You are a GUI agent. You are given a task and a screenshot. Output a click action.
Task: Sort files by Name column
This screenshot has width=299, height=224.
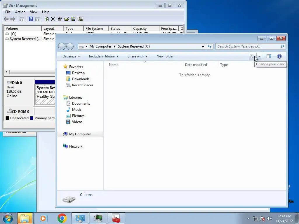point(145,64)
